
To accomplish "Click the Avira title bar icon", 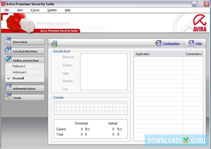I will coord(3,4).
